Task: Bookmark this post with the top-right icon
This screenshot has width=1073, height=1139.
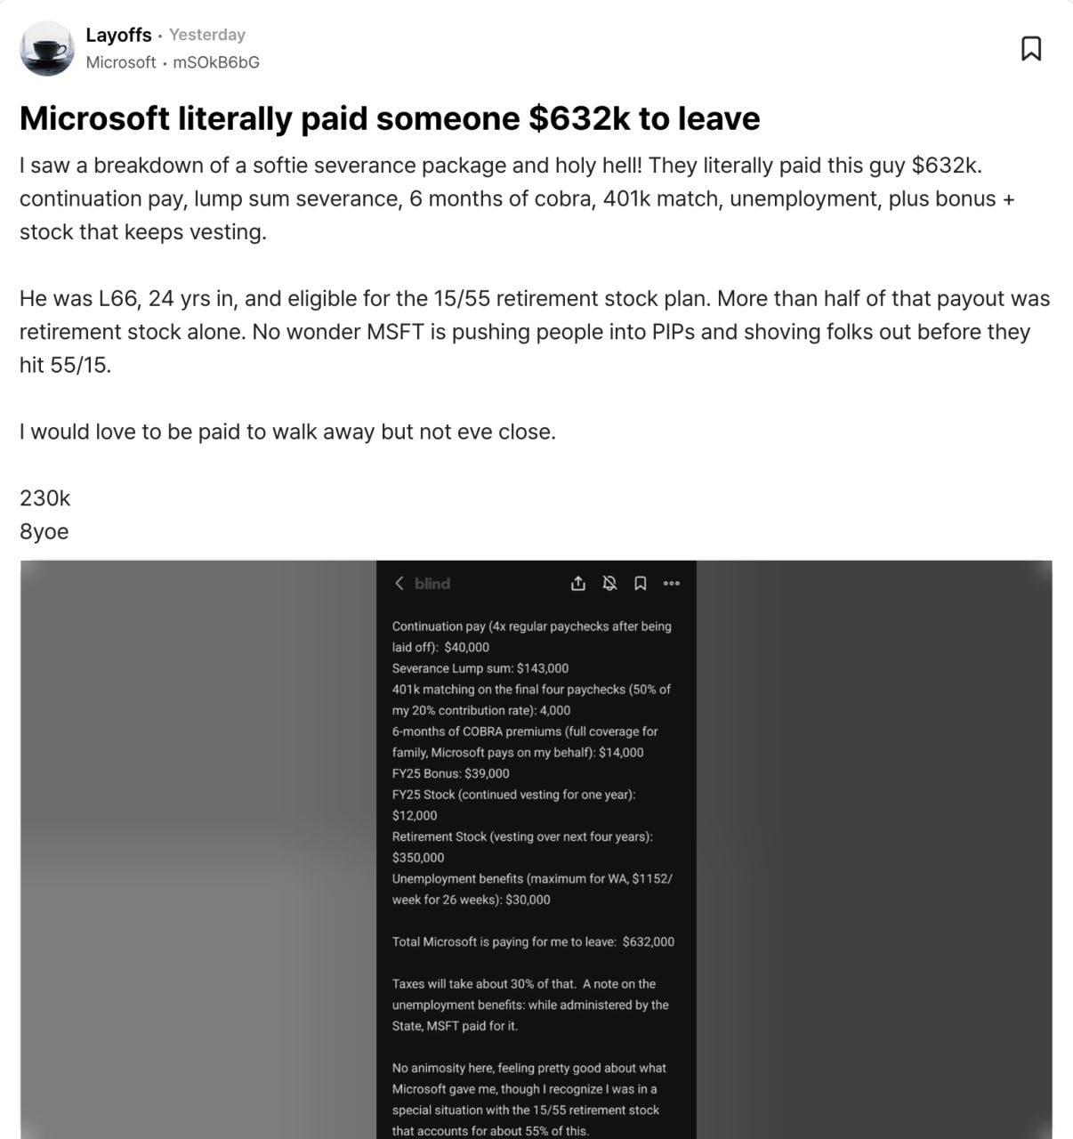Action: 1031,48
